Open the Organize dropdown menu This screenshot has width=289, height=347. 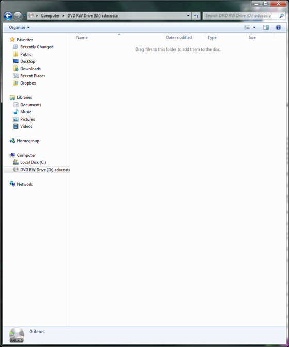point(19,27)
